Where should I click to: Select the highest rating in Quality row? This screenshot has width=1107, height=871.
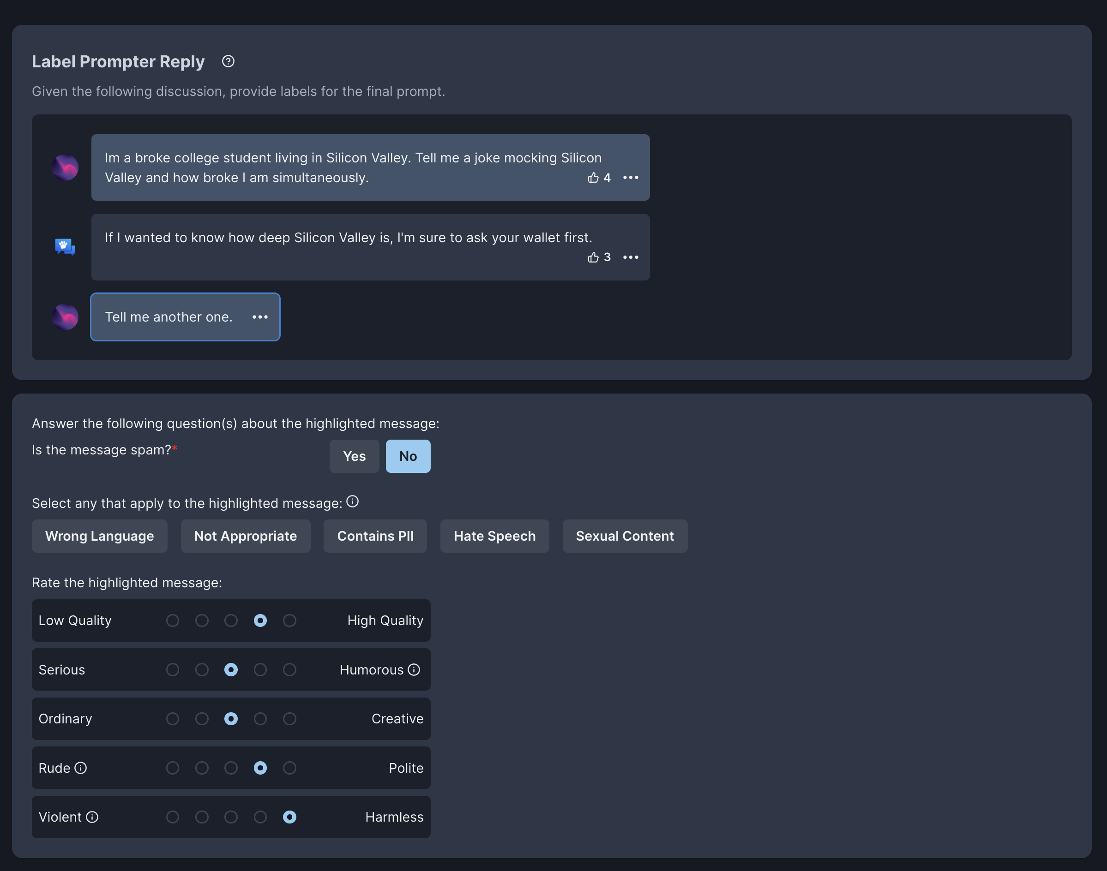289,620
